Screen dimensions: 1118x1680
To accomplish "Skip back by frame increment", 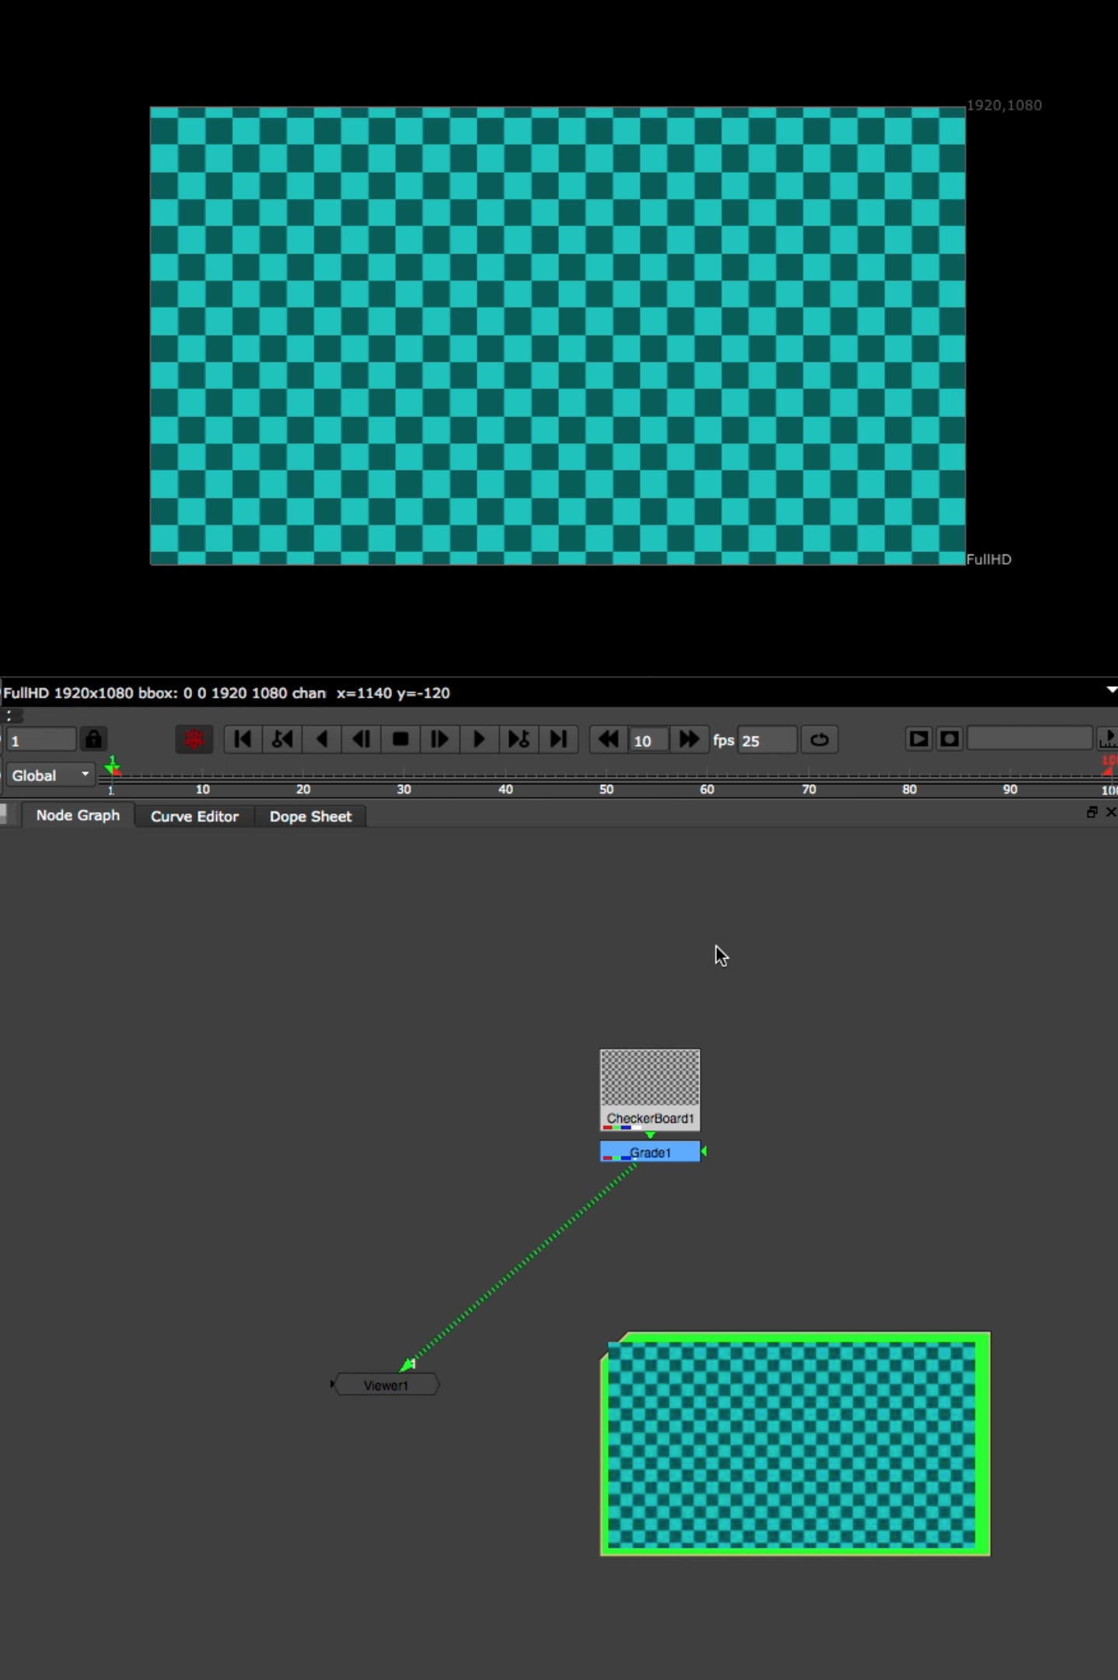I will tap(608, 739).
